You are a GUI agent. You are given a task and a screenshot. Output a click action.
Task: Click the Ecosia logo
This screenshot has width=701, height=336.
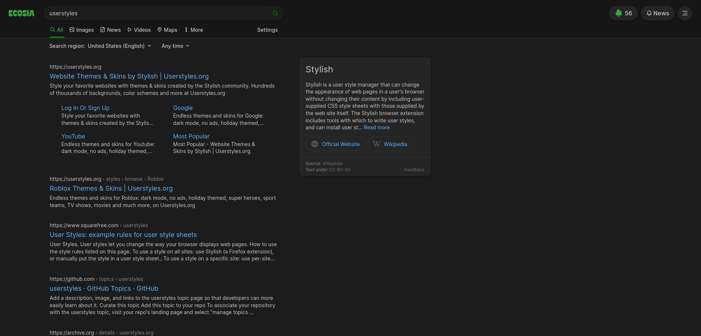click(x=22, y=13)
